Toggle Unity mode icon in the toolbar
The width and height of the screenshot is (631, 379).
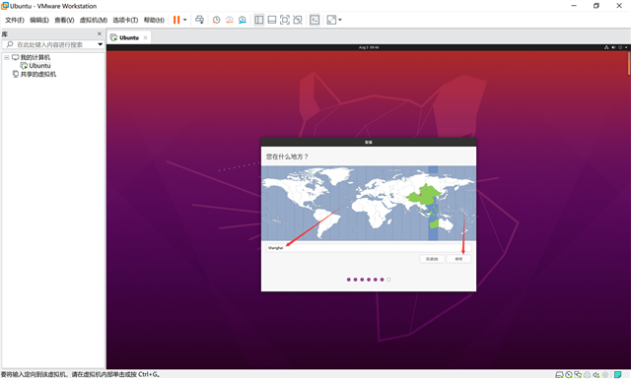tap(298, 20)
